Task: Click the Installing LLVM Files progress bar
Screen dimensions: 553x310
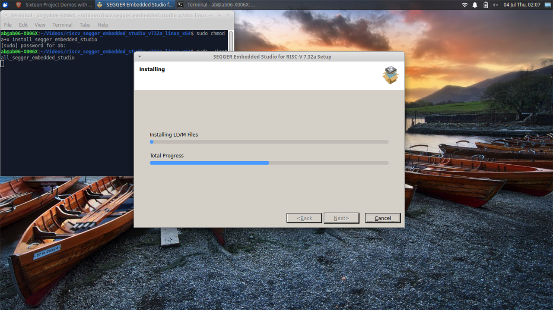Action: (x=269, y=142)
